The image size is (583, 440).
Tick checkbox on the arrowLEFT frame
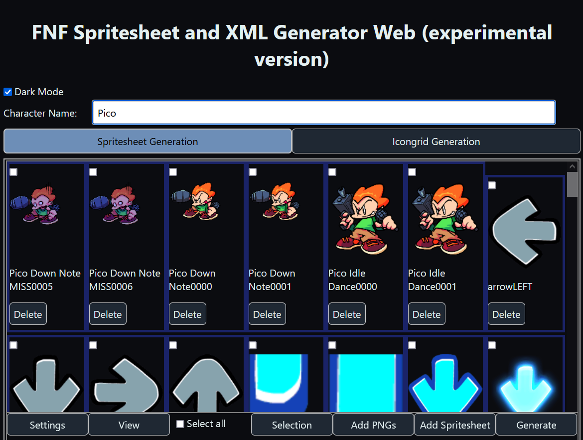click(x=492, y=185)
